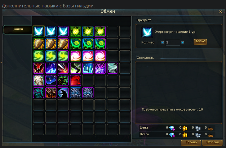The width and height of the screenshot is (226, 148).
Task: Click the red bat-winged demon skill icon
Action: (x=38, y=68)
